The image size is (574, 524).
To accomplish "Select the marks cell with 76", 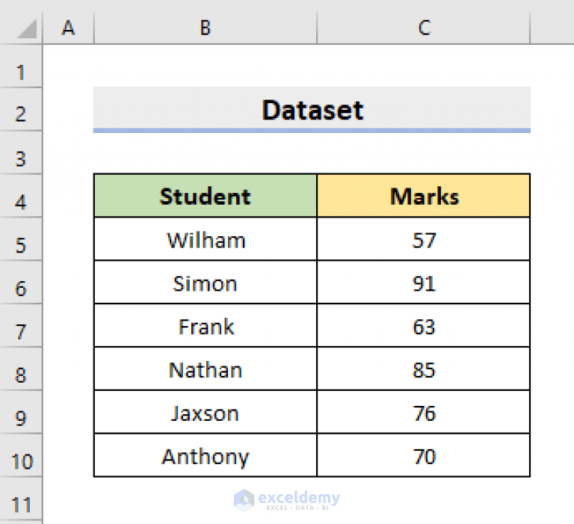I will (x=424, y=413).
